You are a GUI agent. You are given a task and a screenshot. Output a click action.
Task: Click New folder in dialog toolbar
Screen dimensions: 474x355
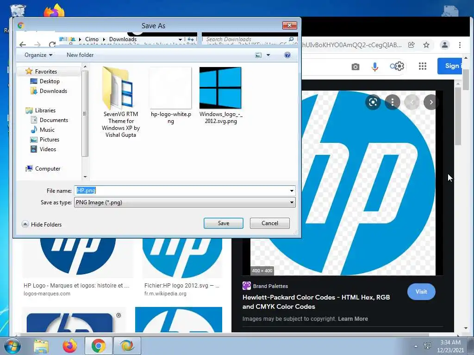tap(80, 55)
